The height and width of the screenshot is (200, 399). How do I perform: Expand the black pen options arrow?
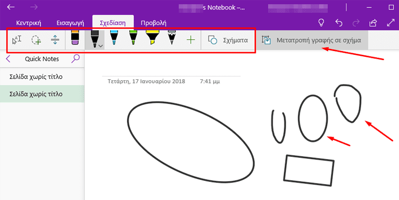point(101,46)
